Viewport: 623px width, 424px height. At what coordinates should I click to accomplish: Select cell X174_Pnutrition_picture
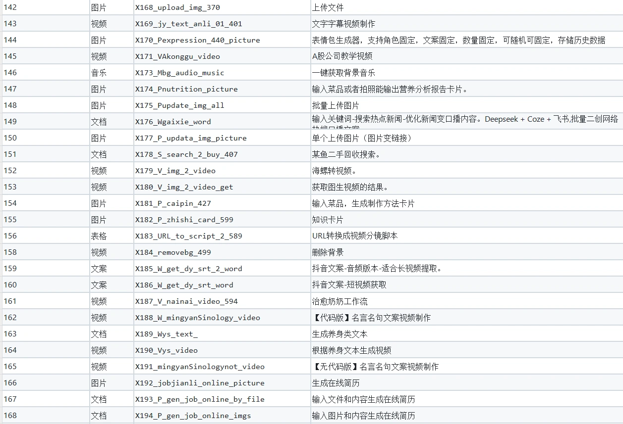coord(186,89)
